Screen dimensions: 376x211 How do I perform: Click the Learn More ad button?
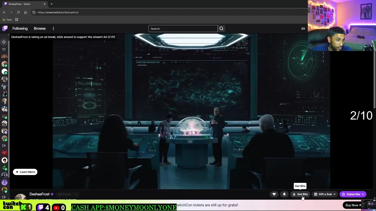(x=25, y=172)
